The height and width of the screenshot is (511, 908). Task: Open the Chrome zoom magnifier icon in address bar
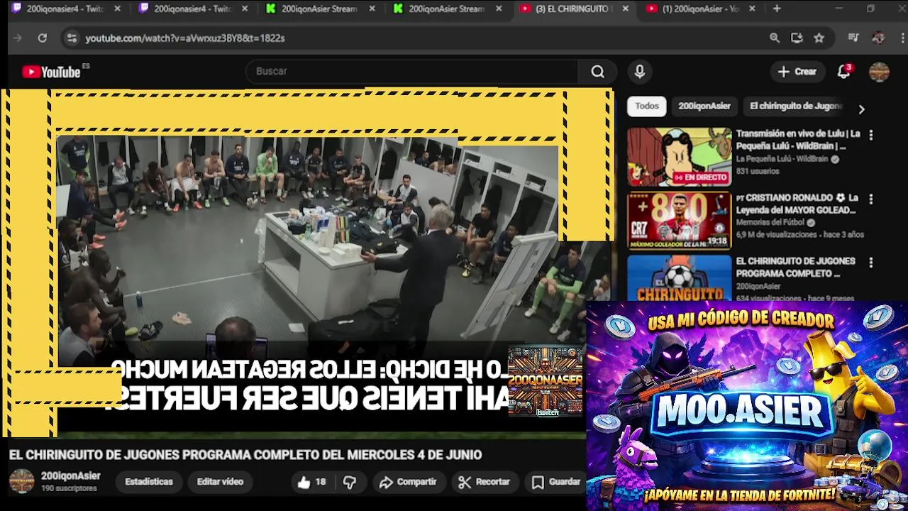[x=775, y=38]
